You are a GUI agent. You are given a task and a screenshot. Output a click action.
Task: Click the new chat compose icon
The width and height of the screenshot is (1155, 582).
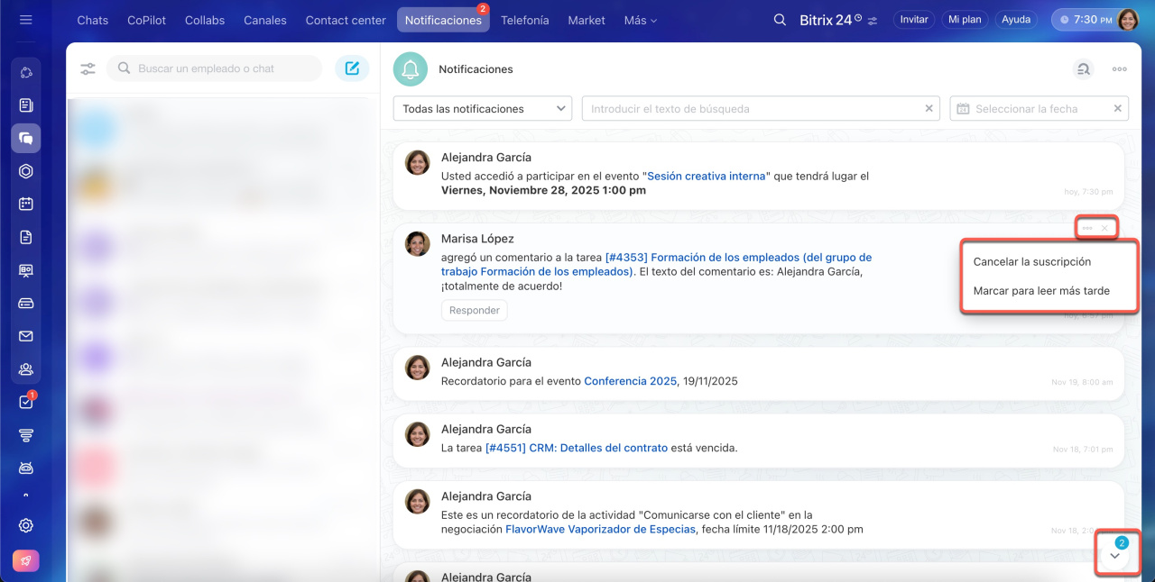(x=352, y=68)
